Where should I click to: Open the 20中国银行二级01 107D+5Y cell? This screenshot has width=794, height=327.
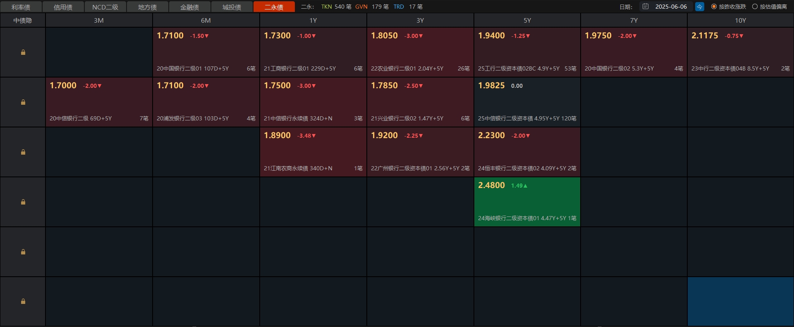[x=206, y=52]
